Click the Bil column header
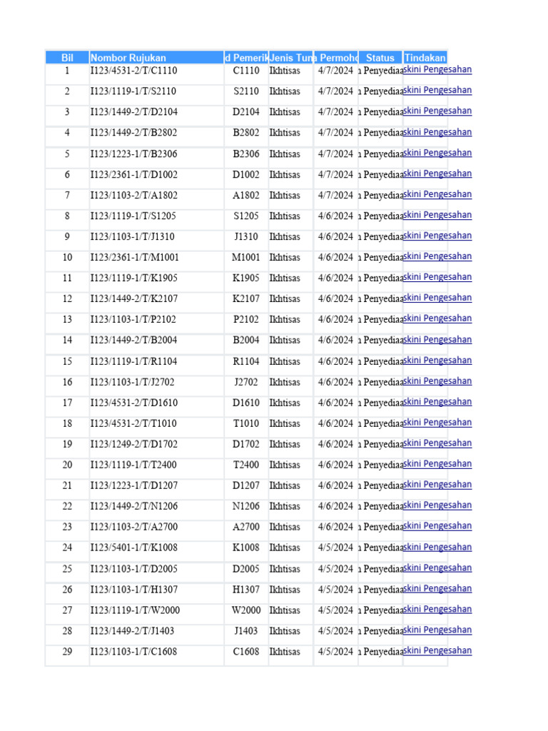The height and width of the screenshot is (731, 548). coord(67,58)
